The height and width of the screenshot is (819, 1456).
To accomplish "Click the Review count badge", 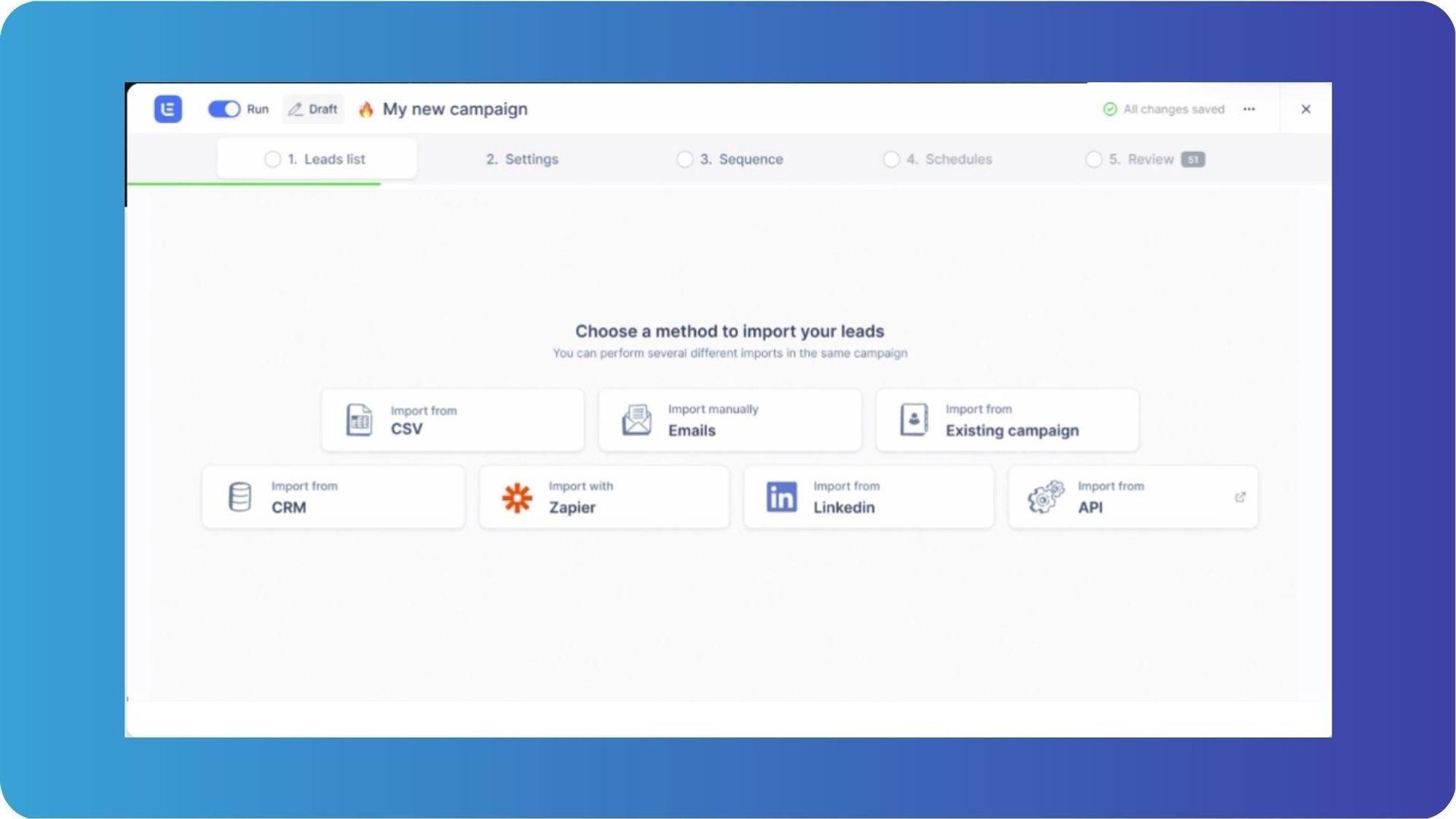I will (1192, 159).
